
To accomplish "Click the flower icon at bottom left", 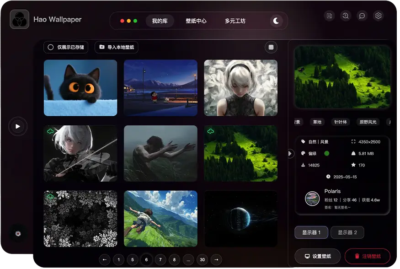I will pos(18,234).
